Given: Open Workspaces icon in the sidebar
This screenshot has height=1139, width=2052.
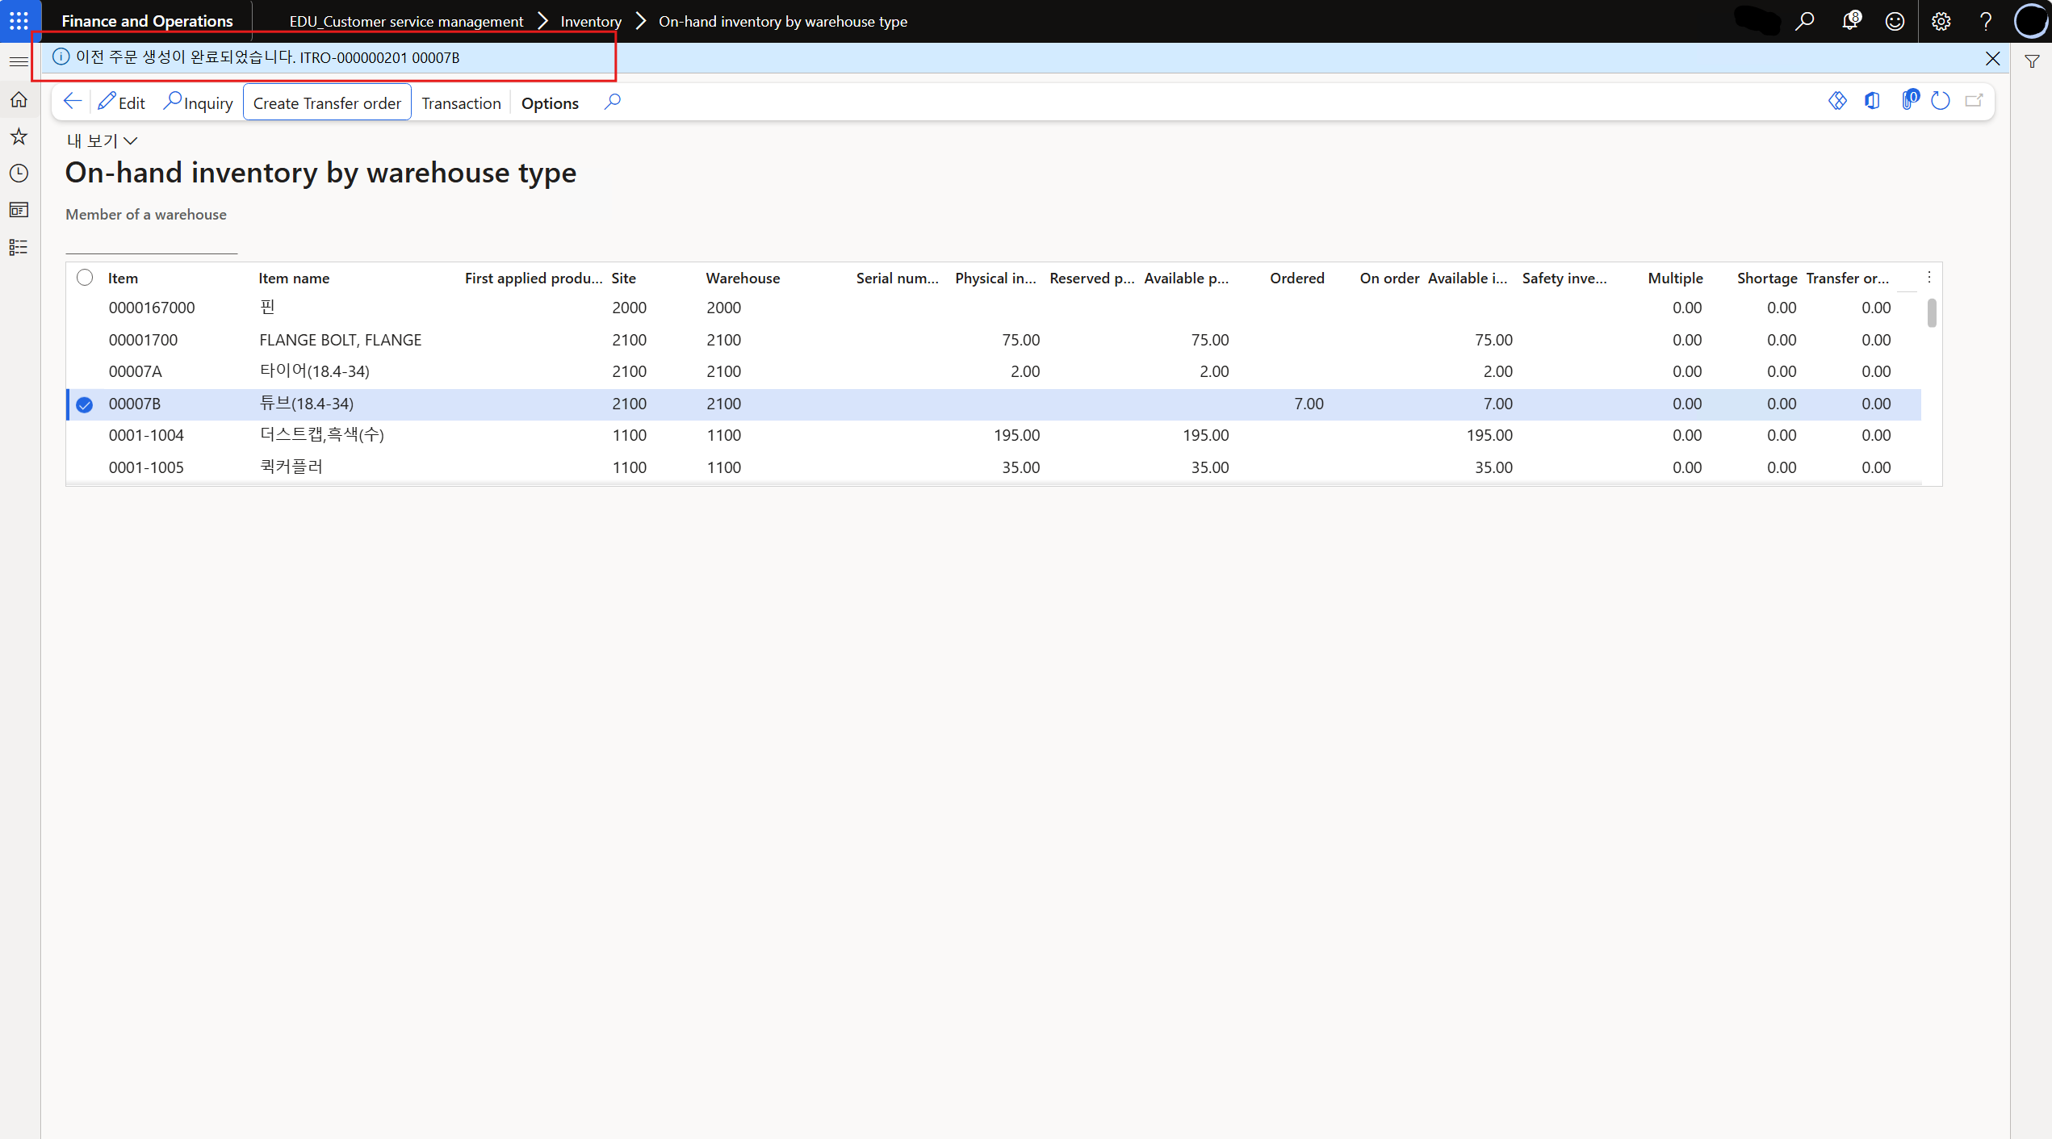Looking at the screenshot, I should 19,210.
